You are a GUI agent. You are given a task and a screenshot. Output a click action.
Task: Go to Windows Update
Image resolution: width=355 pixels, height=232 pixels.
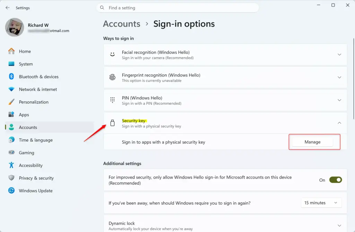point(49,191)
